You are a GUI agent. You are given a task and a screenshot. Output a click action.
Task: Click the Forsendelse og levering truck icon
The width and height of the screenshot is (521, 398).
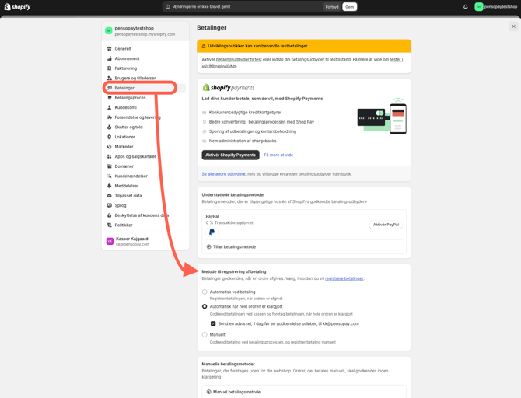click(110, 117)
